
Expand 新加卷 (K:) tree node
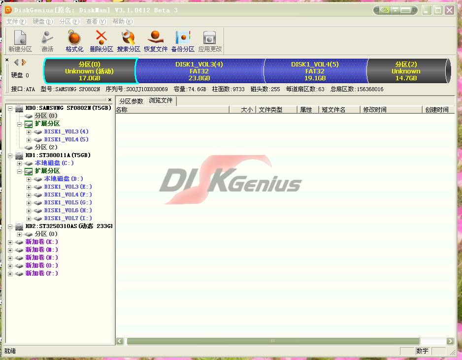(x=10, y=242)
